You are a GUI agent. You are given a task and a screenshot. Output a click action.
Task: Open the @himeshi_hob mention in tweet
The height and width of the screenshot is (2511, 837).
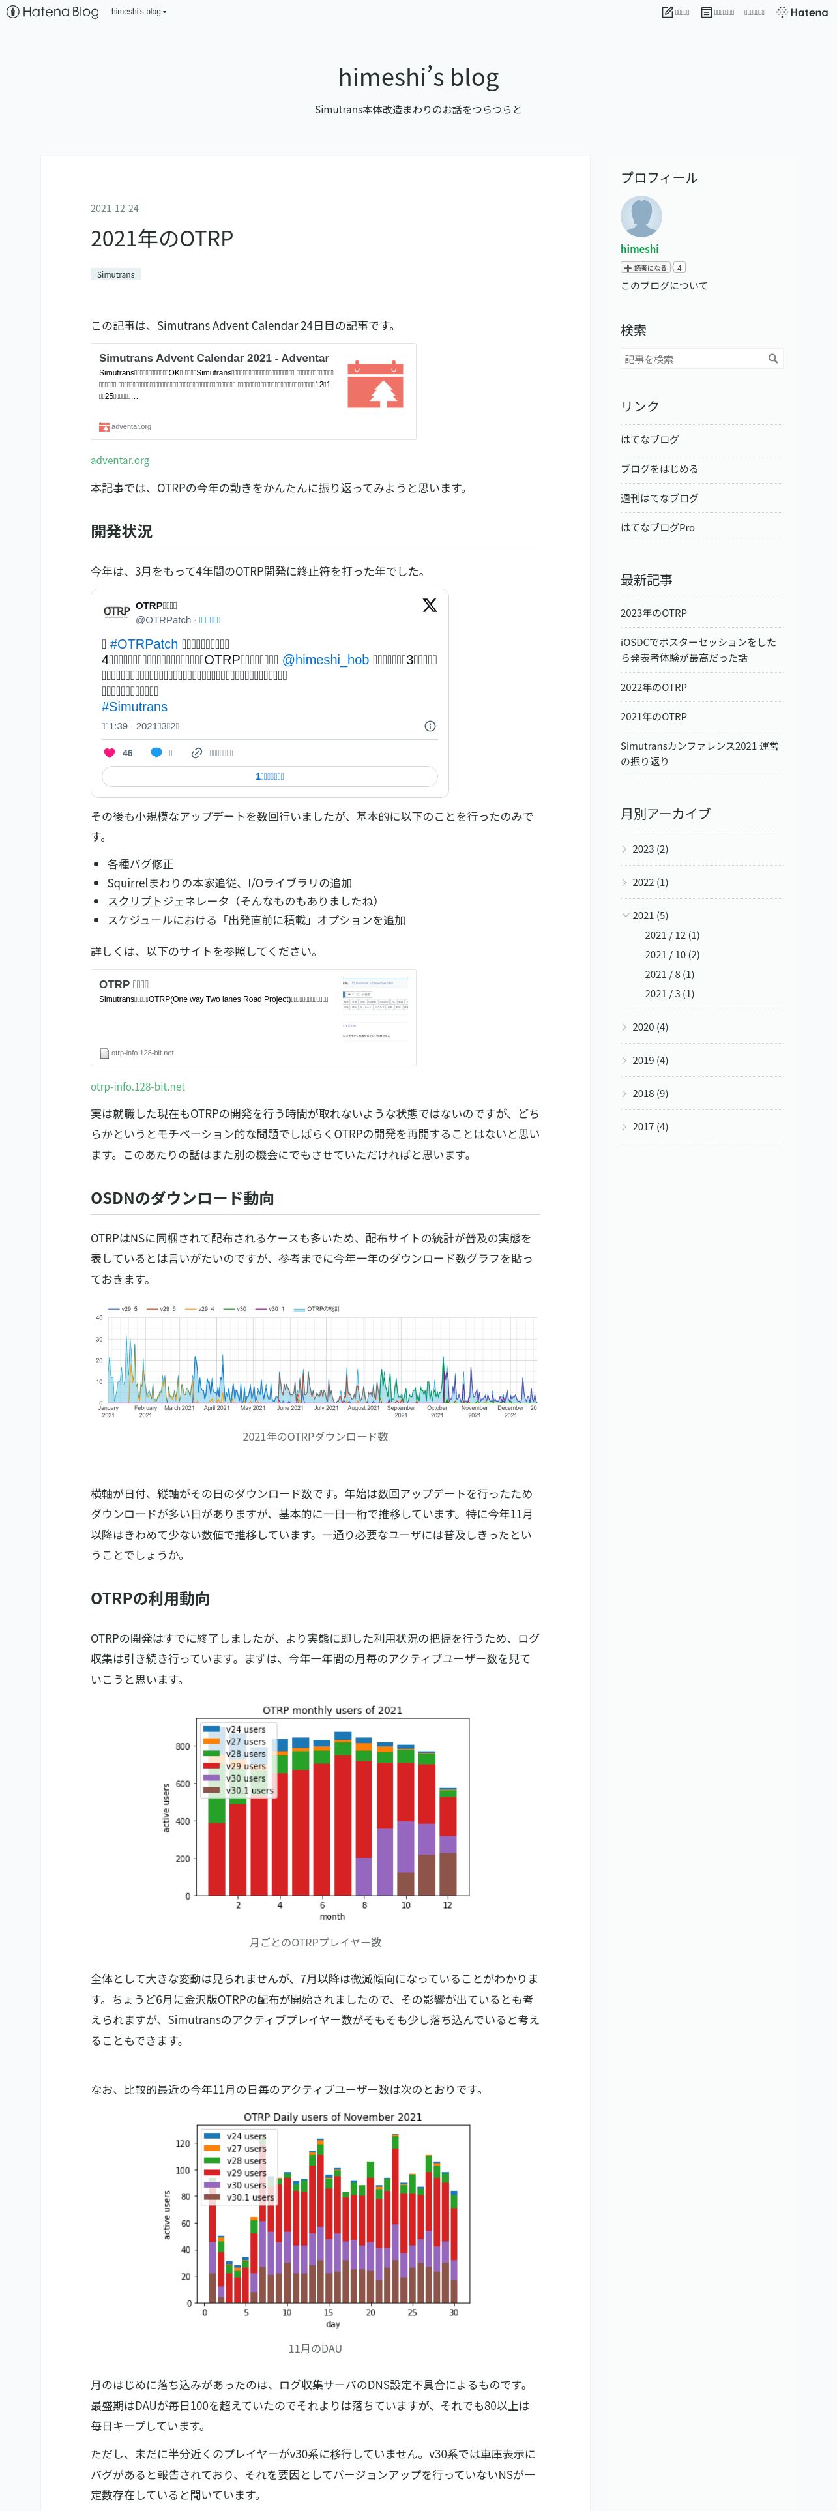tap(325, 660)
